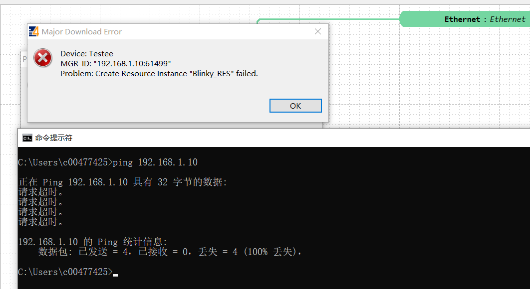Click the 4diac icon in dialog title
530x289 pixels.
click(34, 31)
